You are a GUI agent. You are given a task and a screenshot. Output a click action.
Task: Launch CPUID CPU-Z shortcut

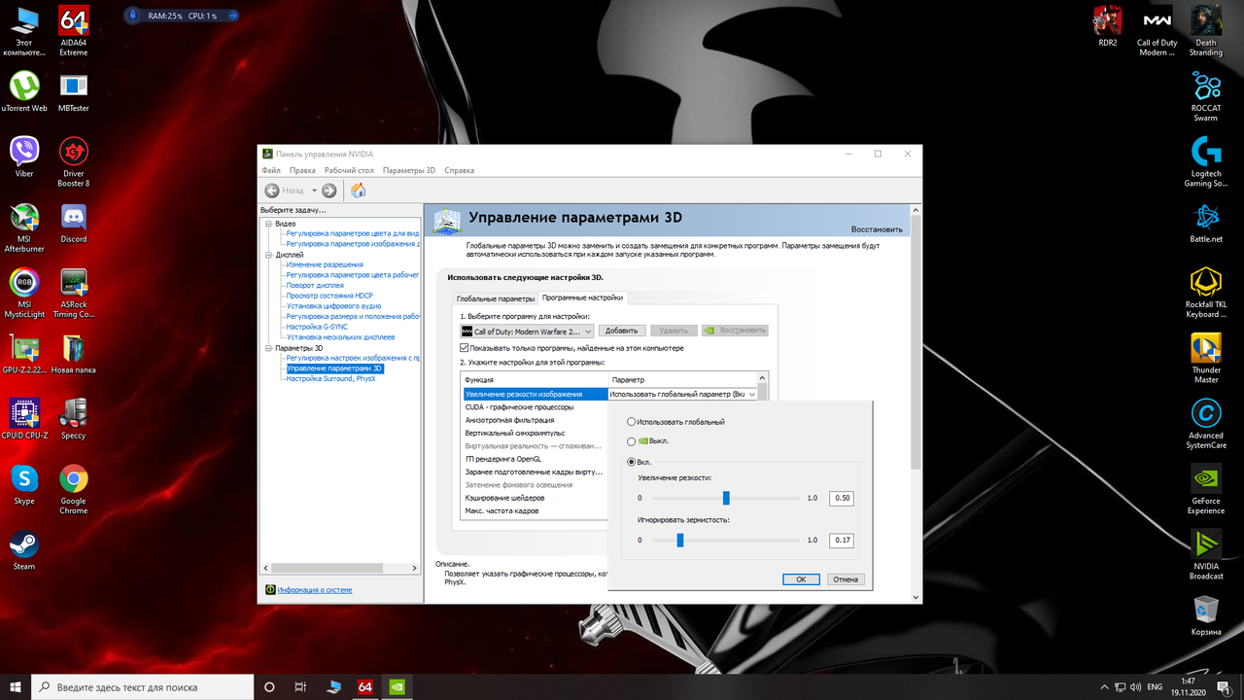24,418
